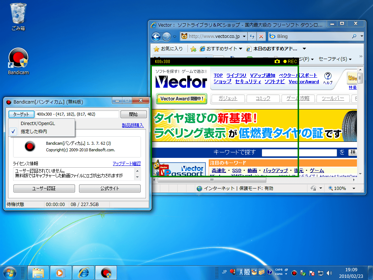Open the Bandicam desktop shortcut
The width and height of the screenshot is (373, 280).
coord(18,61)
